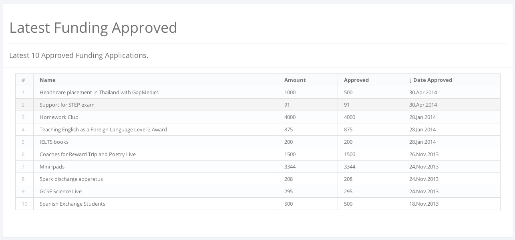Screen dimensions: 515x240
Task: Click the 4000 amount for Homework Club
Action: coord(290,117)
